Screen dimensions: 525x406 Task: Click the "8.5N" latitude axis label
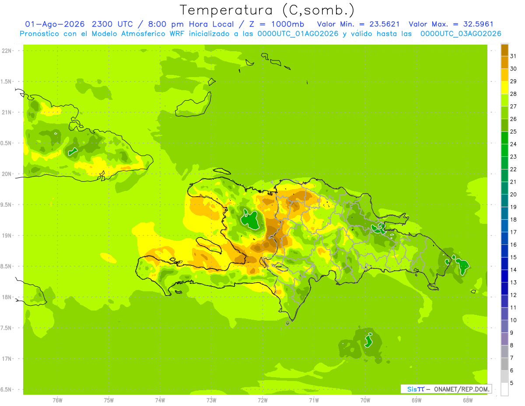click(7, 266)
